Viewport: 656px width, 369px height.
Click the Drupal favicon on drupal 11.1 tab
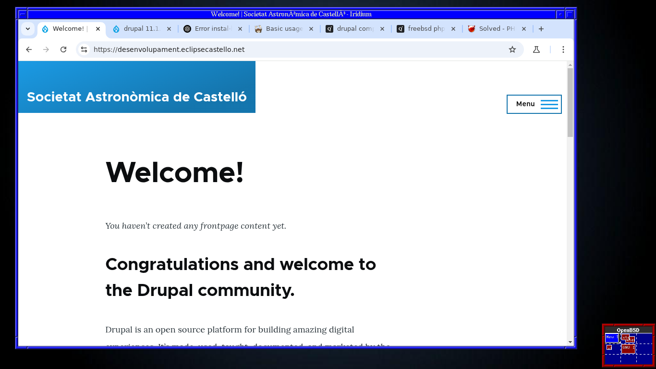pos(116,29)
